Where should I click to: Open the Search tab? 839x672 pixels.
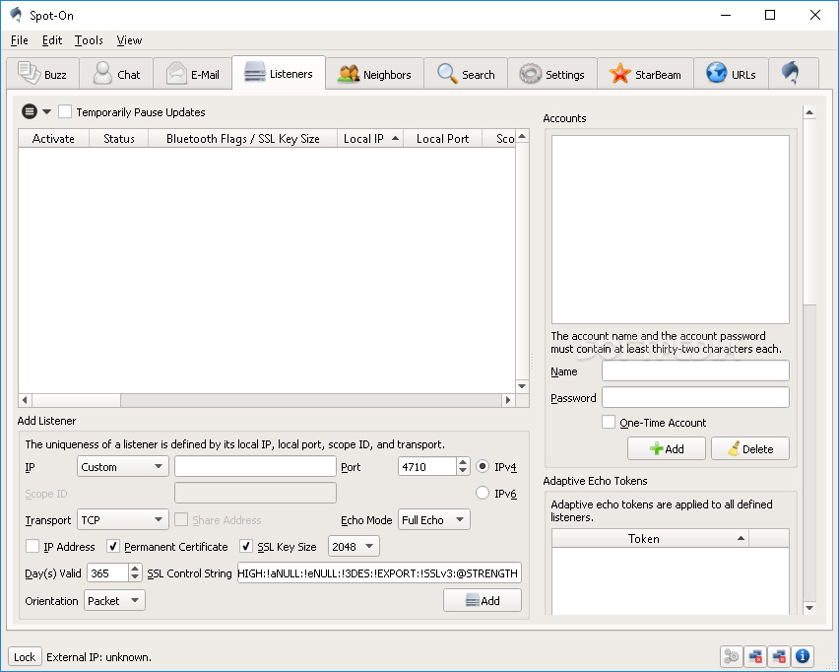tap(466, 73)
